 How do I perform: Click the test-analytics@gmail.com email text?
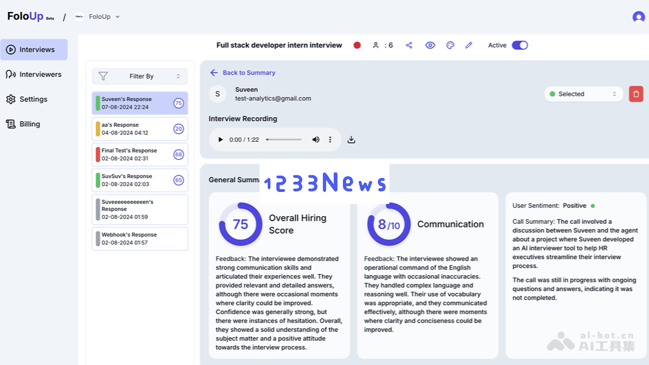coord(273,98)
